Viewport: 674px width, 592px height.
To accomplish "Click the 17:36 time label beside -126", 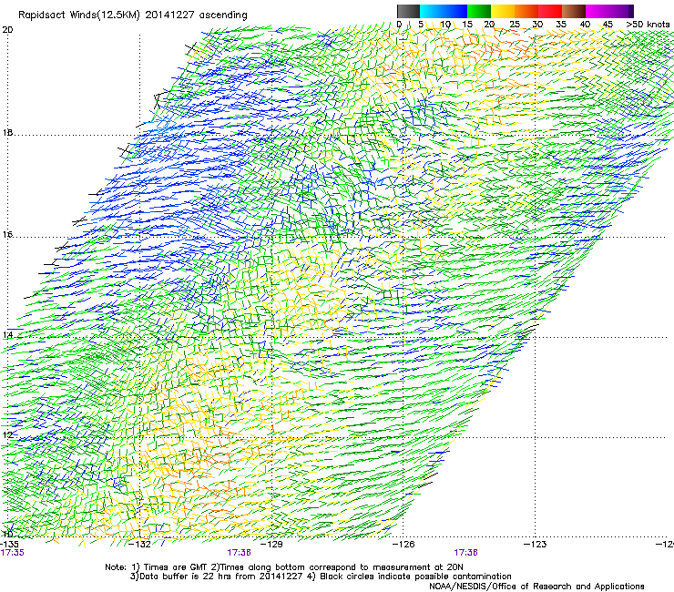I will coord(466,553).
